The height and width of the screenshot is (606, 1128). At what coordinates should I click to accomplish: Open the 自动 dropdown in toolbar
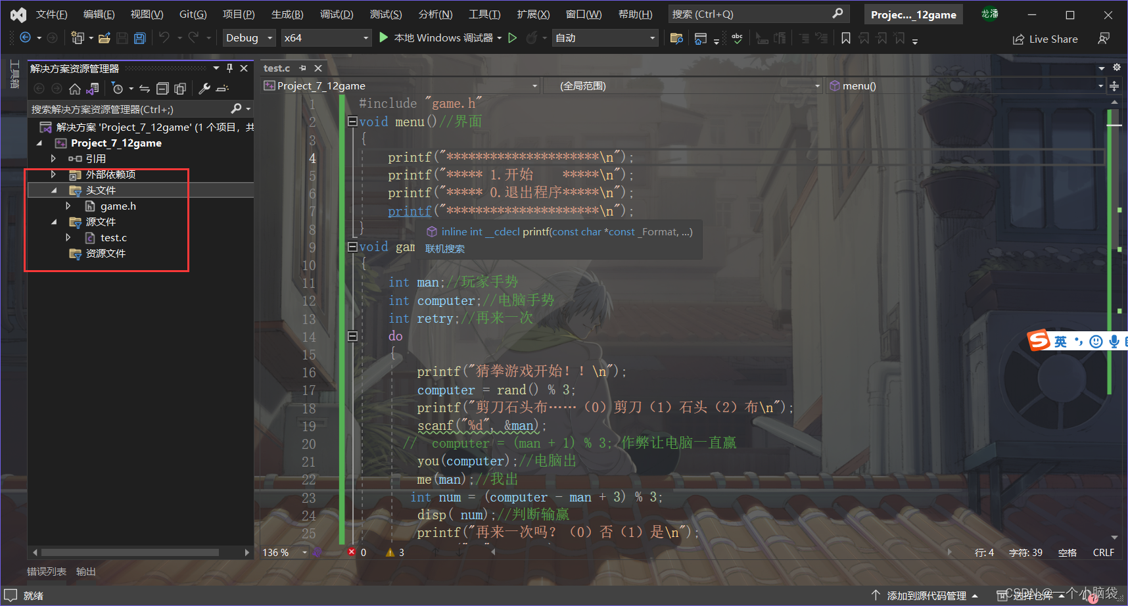pos(605,38)
